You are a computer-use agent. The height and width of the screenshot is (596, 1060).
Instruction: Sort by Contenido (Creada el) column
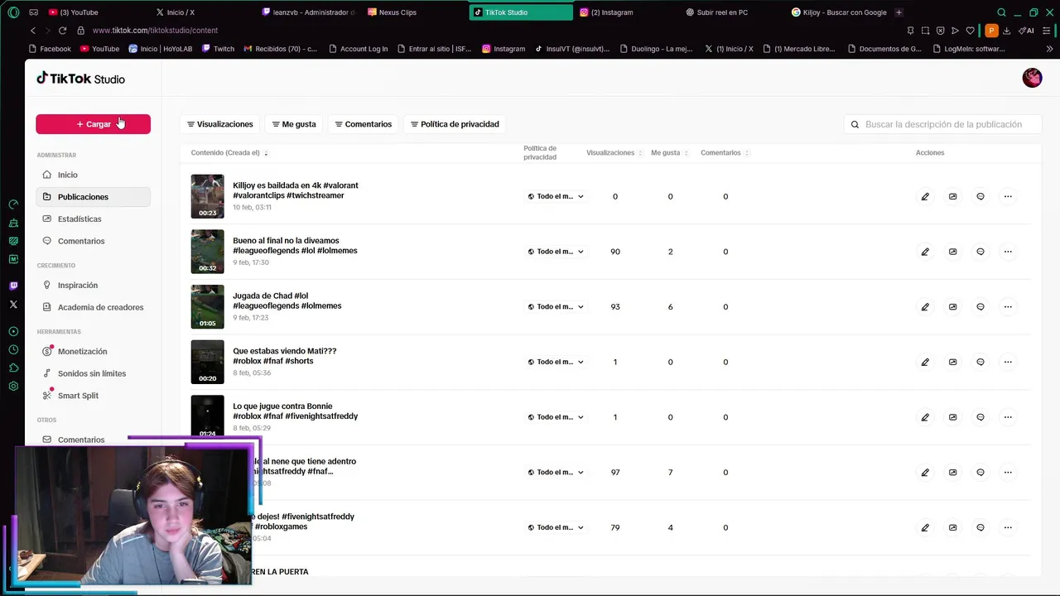(x=229, y=153)
